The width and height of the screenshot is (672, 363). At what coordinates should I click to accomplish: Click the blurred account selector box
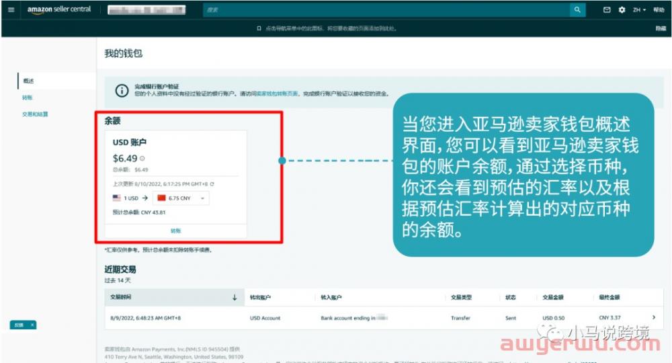146,10
